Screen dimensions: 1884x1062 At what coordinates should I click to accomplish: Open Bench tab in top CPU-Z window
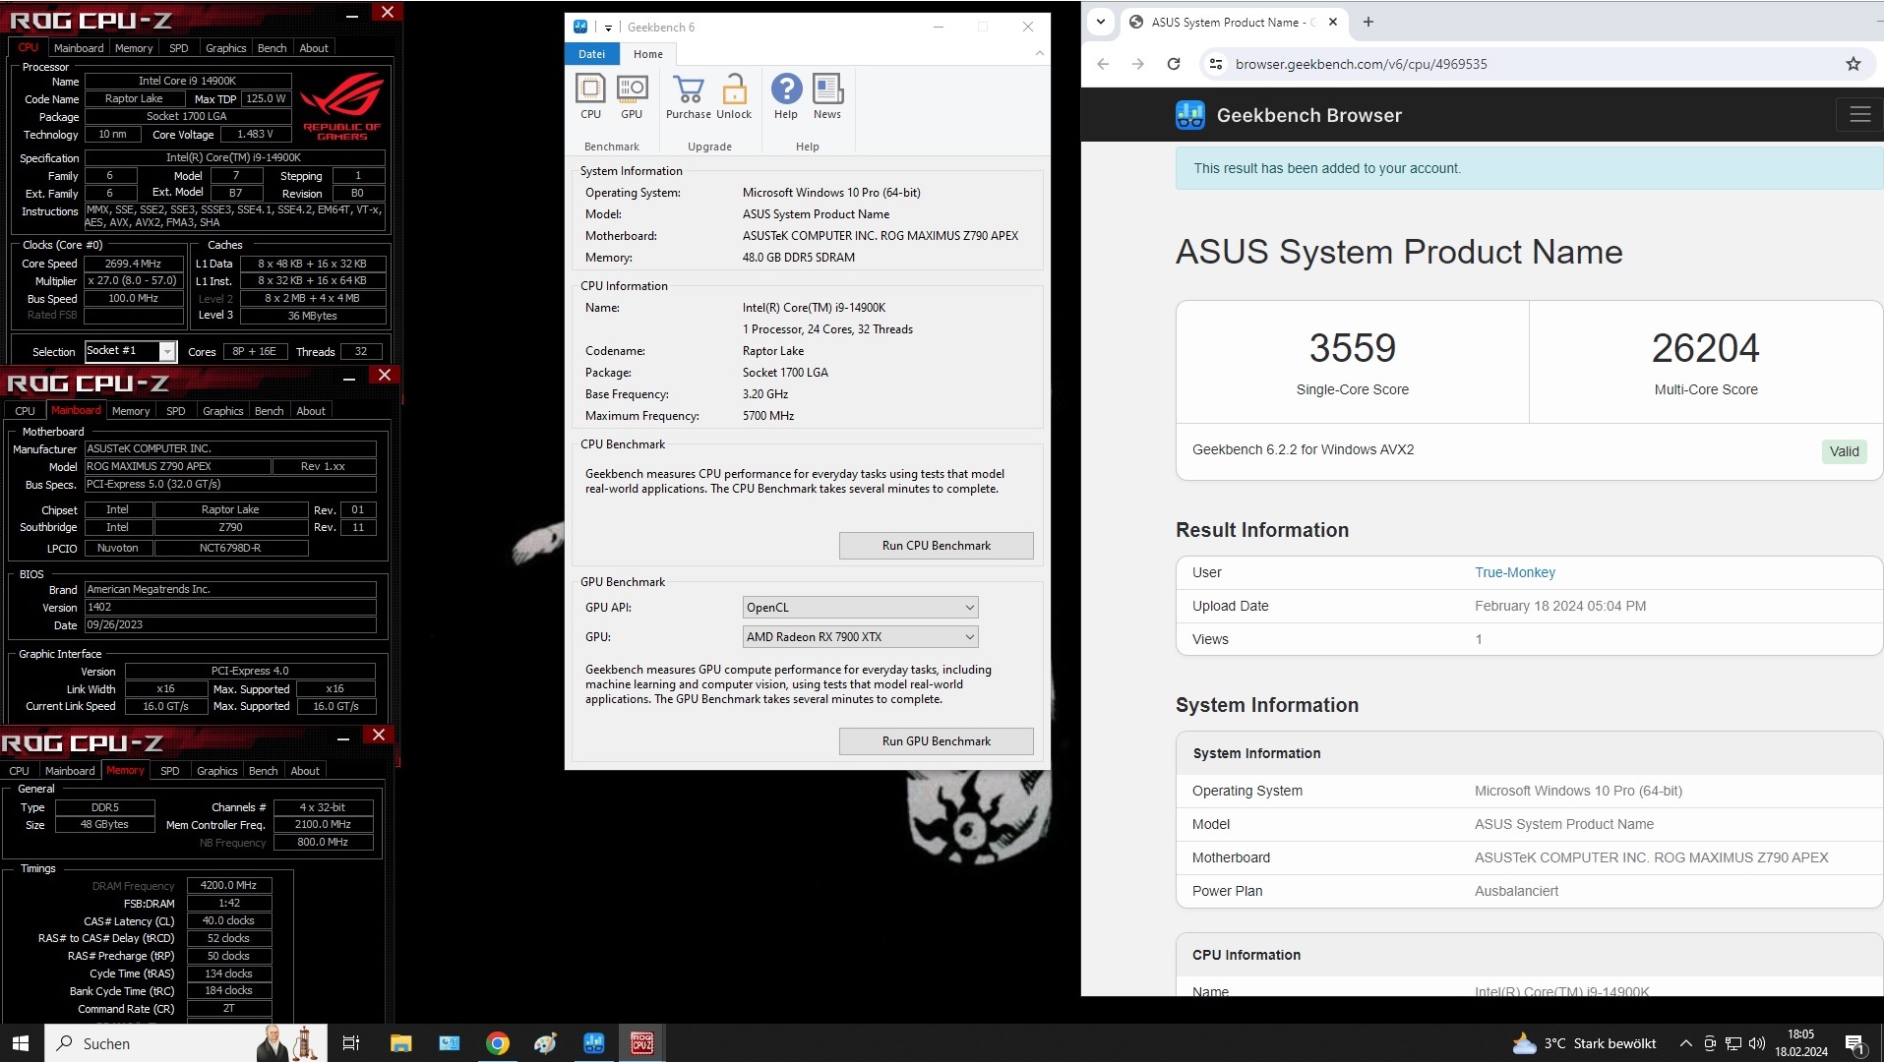(x=272, y=47)
